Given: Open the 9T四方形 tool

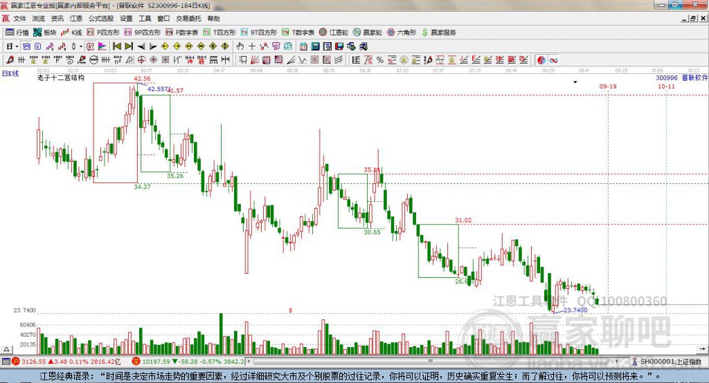Looking at the screenshot, I should pos(259,32).
